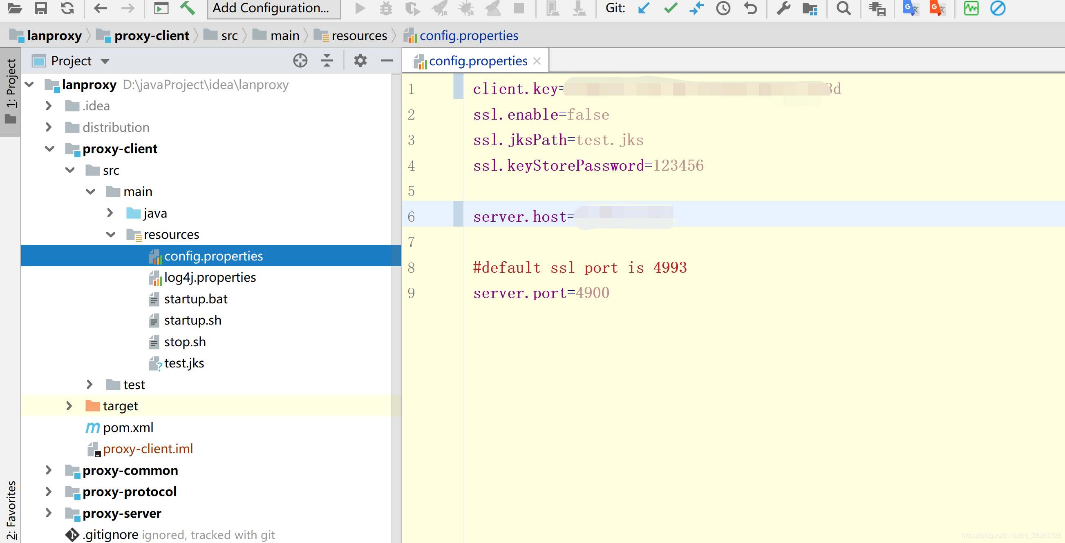The image size is (1065, 543).
Task: Collapse the lanproxy root node
Action: [x=29, y=85]
